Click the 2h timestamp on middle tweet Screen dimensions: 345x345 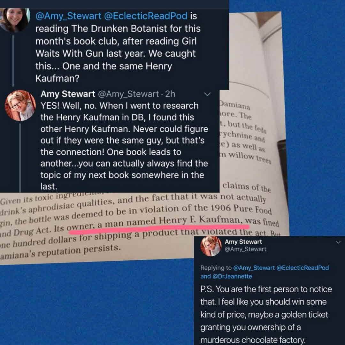[x=170, y=94]
